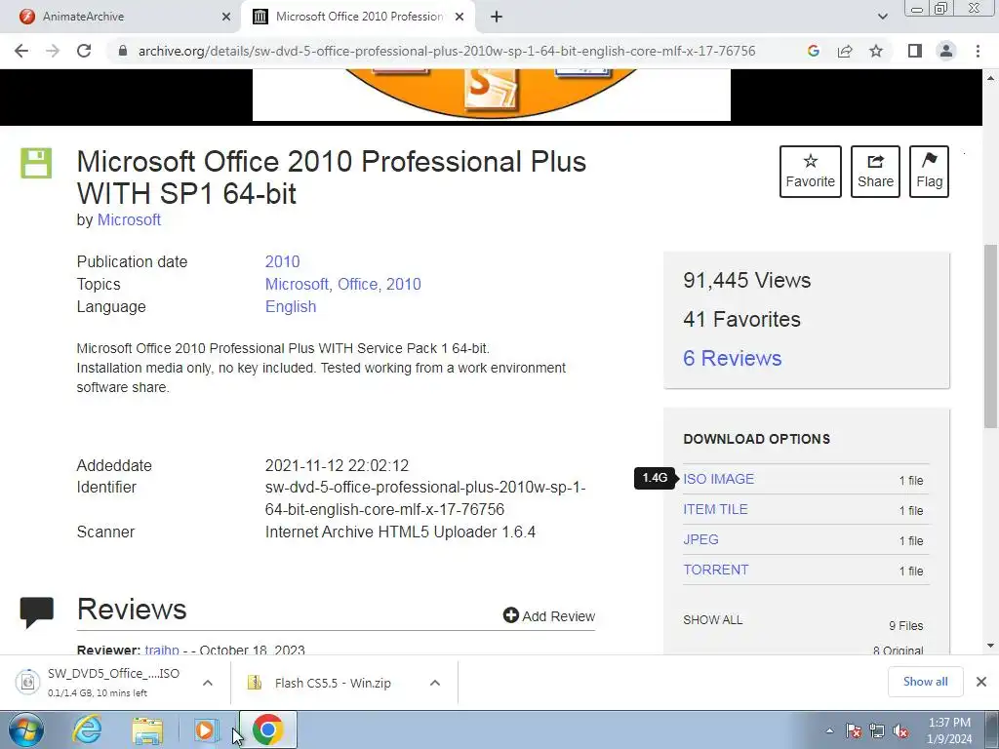Download the JPEG file

(700, 539)
